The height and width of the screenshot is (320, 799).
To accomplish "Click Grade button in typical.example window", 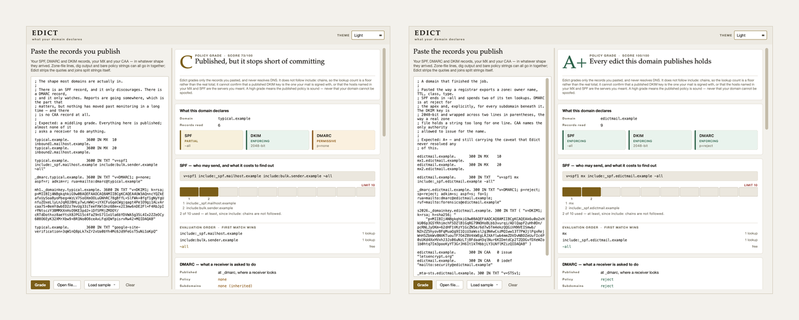I will pyautogui.click(x=40, y=285).
